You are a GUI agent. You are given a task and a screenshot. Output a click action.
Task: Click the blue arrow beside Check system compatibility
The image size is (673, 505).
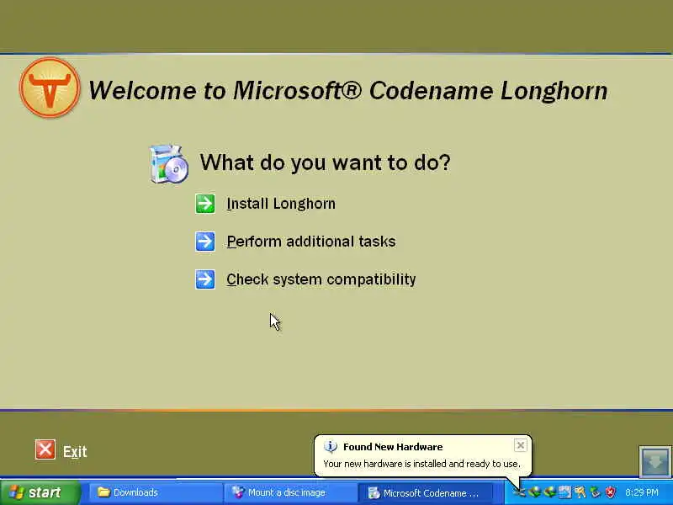click(x=205, y=279)
